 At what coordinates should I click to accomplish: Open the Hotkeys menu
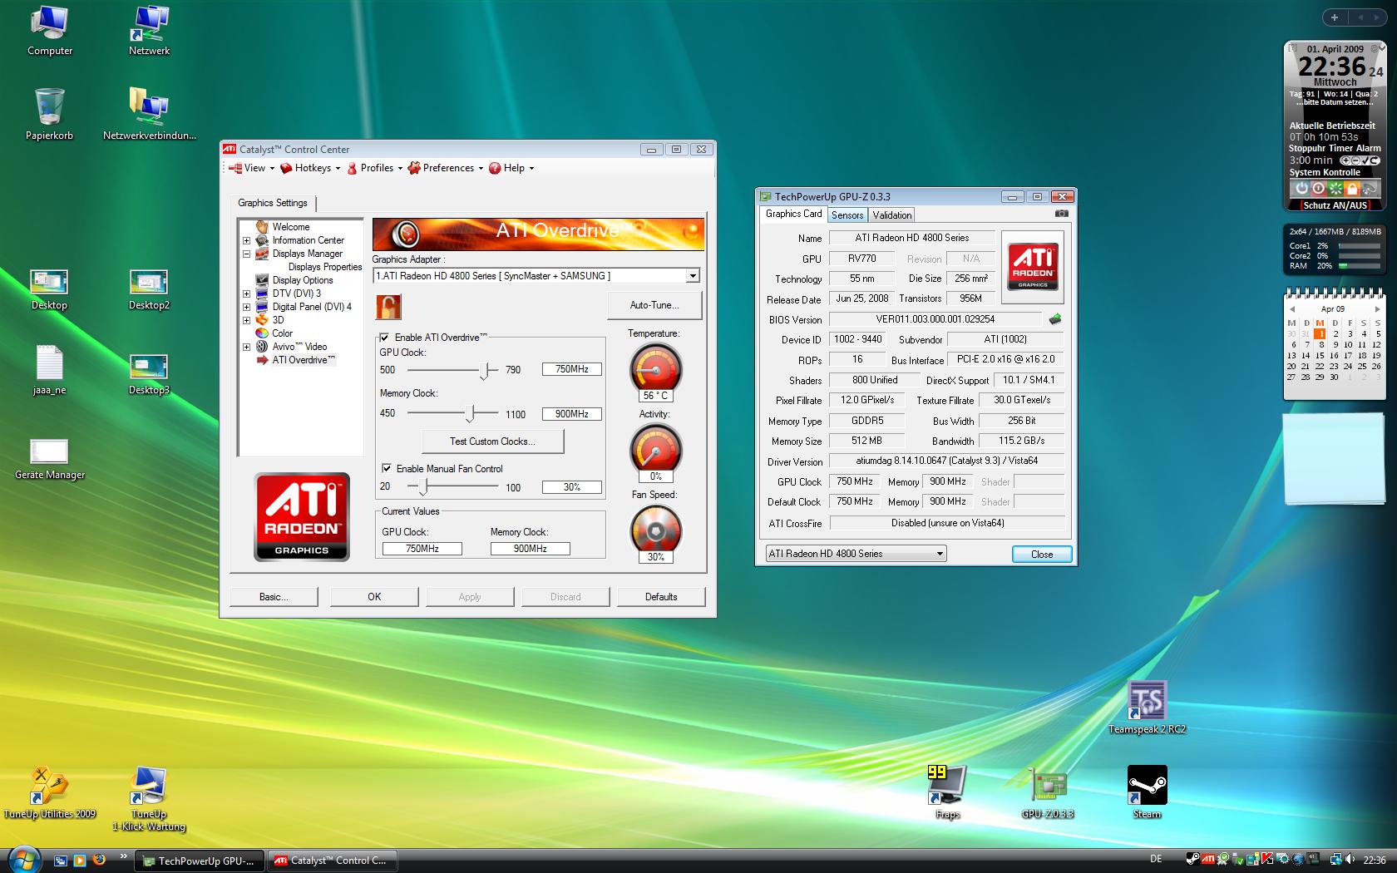click(x=310, y=168)
